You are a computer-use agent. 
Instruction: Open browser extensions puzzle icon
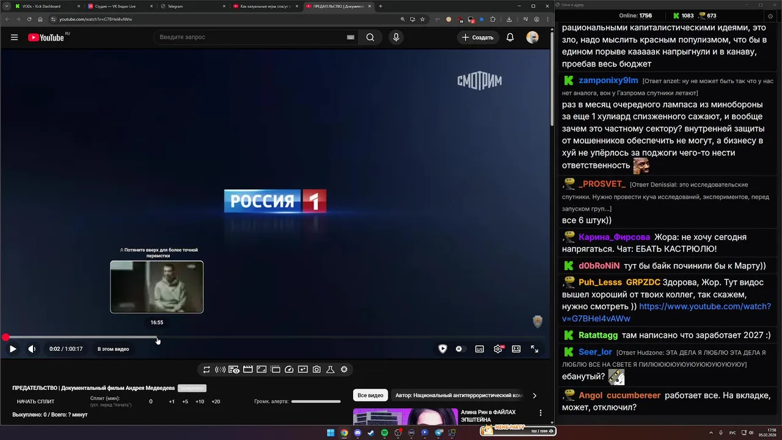pos(493,19)
